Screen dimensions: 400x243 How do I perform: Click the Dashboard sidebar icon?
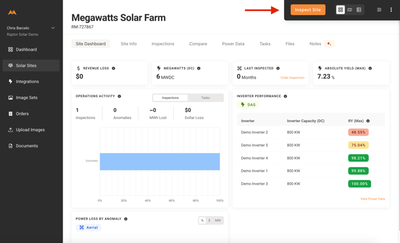11,49
